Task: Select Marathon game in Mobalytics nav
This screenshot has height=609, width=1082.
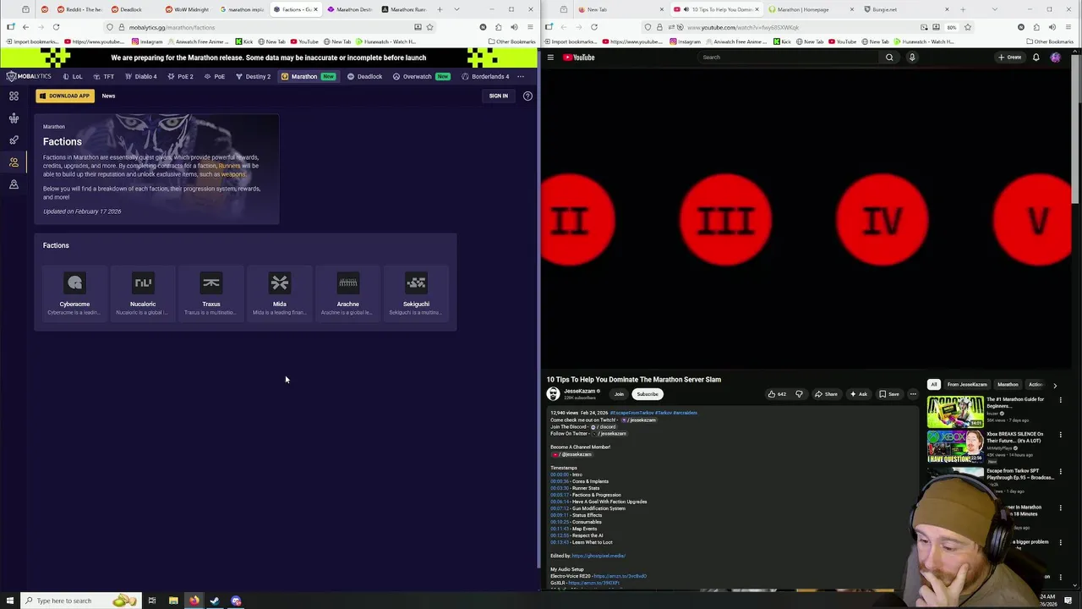Action: pyautogui.click(x=308, y=76)
